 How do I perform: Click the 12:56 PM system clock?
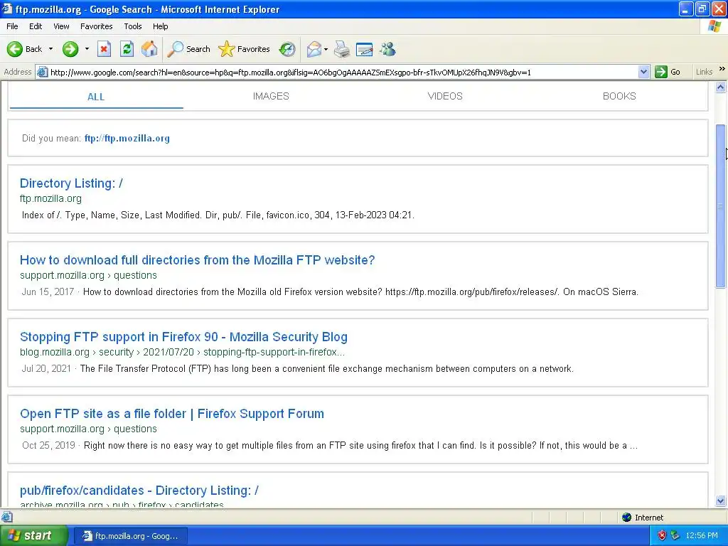[x=702, y=536]
